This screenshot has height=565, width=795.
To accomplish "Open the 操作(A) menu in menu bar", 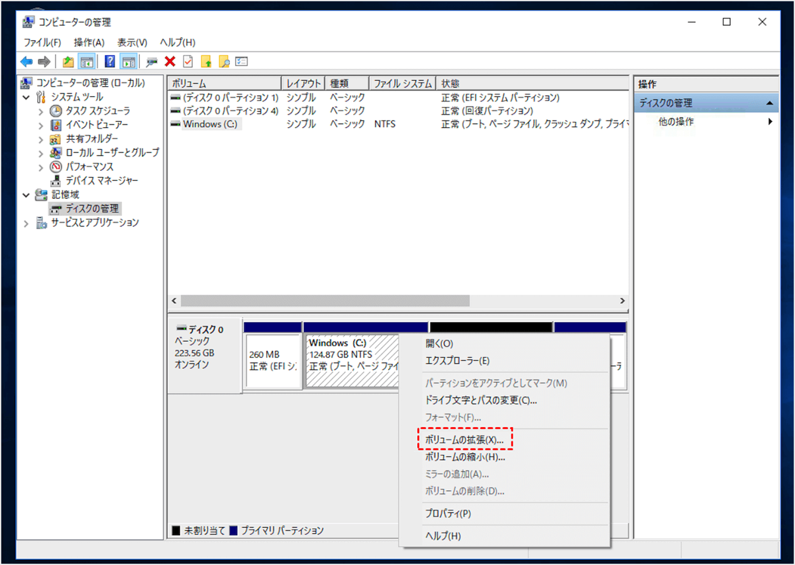I will 89,42.
